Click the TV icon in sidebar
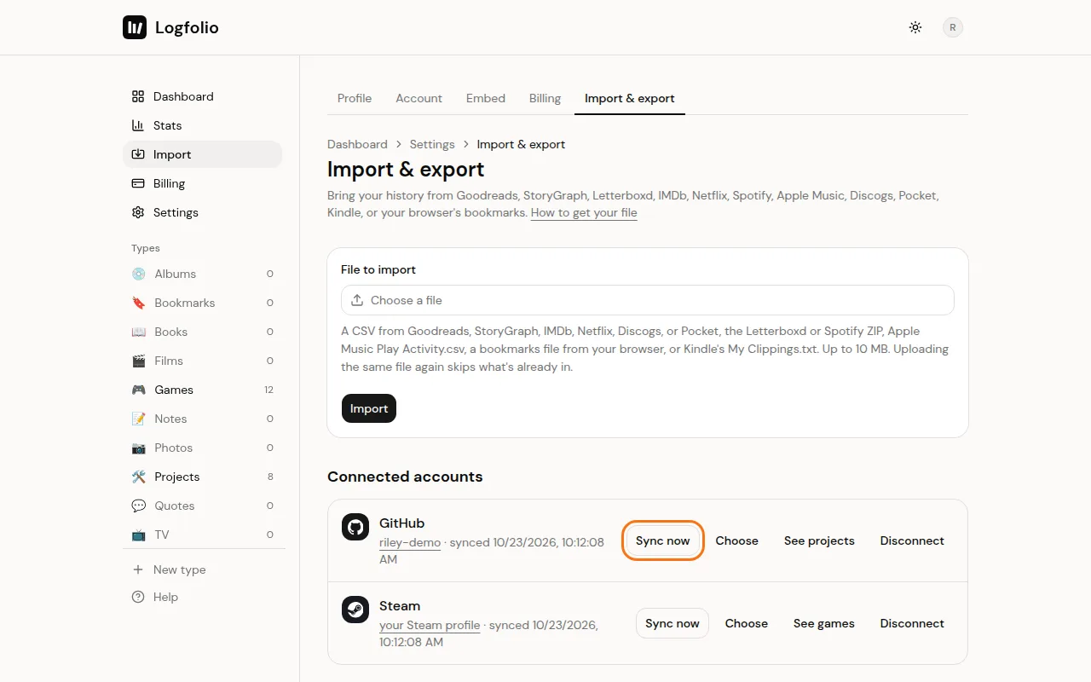The image size is (1091, 682). [139, 535]
